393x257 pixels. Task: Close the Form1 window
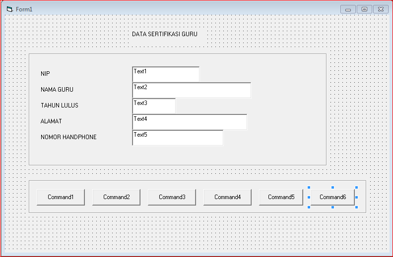[381, 9]
